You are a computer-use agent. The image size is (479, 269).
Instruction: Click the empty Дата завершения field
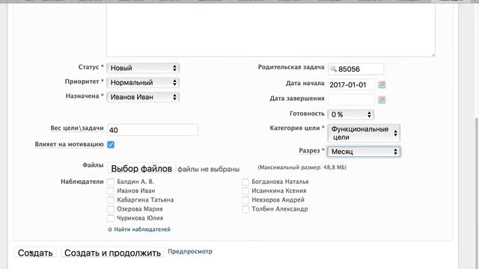coord(351,99)
